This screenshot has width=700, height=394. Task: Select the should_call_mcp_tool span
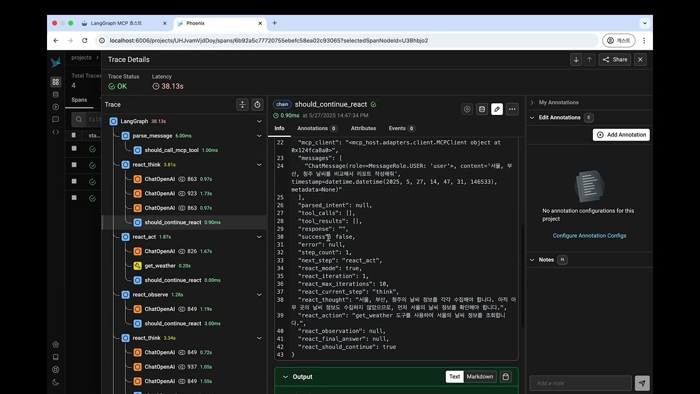[x=173, y=150]
